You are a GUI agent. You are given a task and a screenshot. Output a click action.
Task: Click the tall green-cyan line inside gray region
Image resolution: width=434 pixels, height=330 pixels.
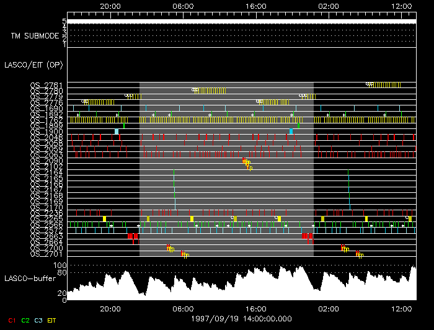click(x=174, y=189)
